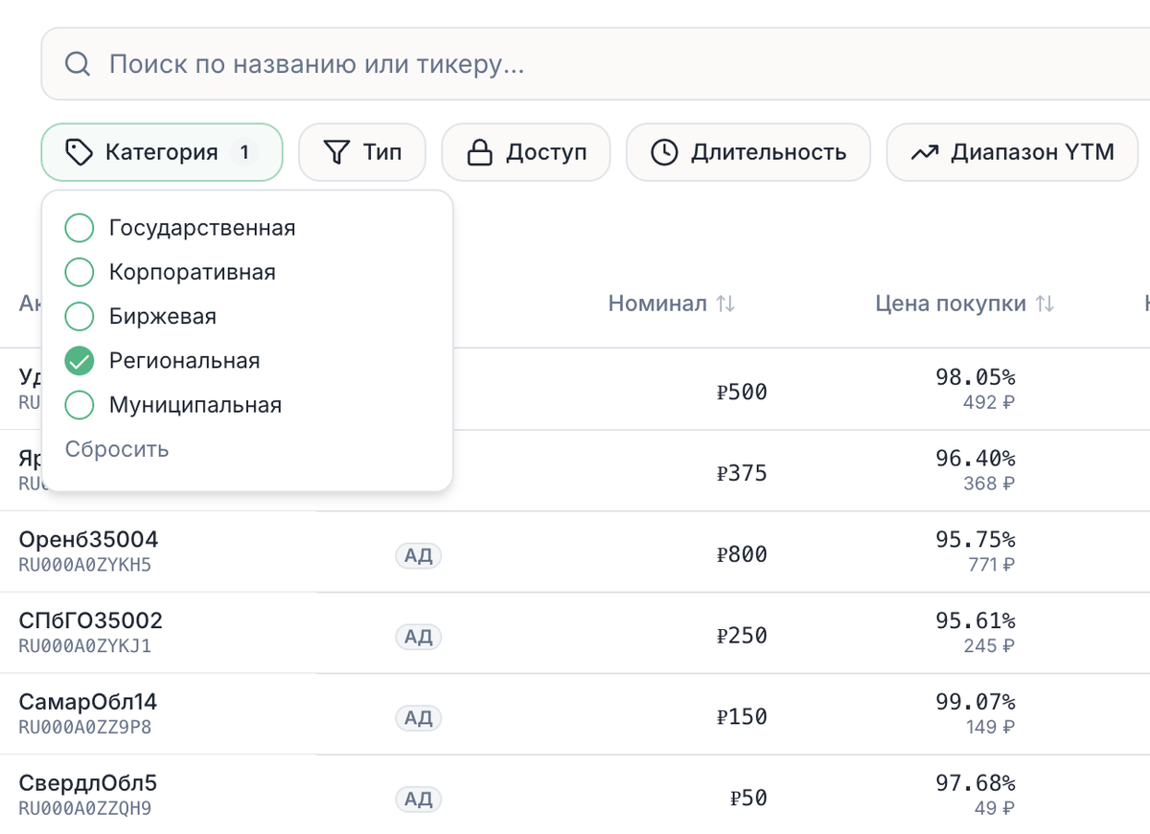1150x834 pixels.
Task: Collapse the Категория filter dropdown
Action: pos(161,152)
